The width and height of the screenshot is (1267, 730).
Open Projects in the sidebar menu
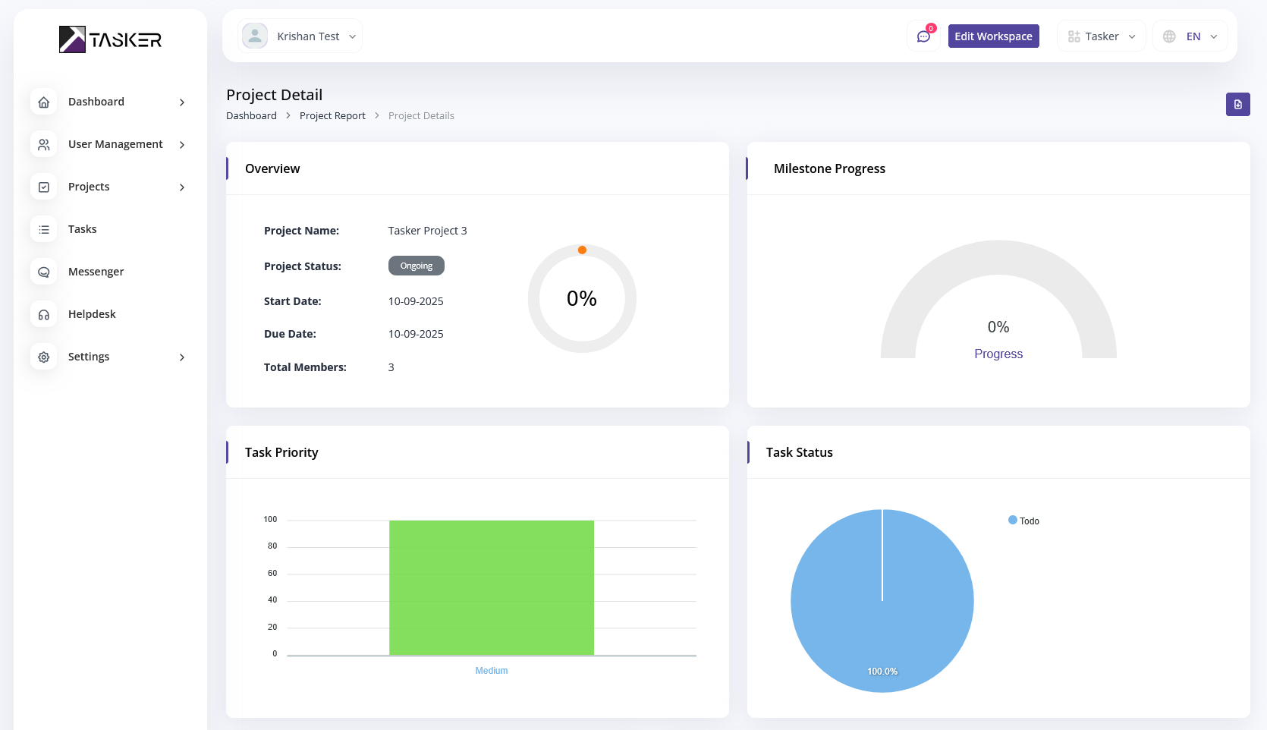[89, 187]
